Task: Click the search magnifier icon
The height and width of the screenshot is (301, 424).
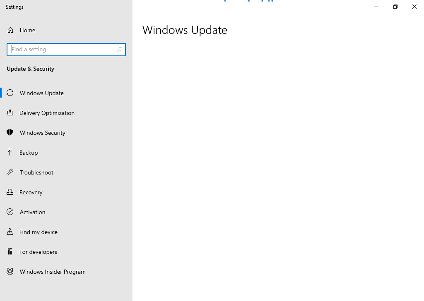Action: (x=120, y=49)
